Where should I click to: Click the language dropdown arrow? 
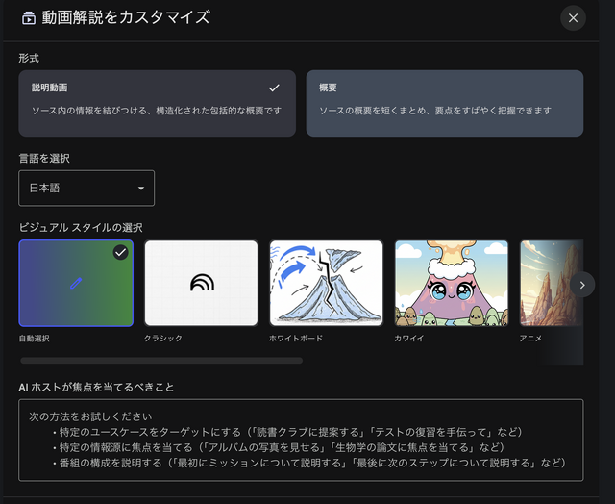[141, 189]
